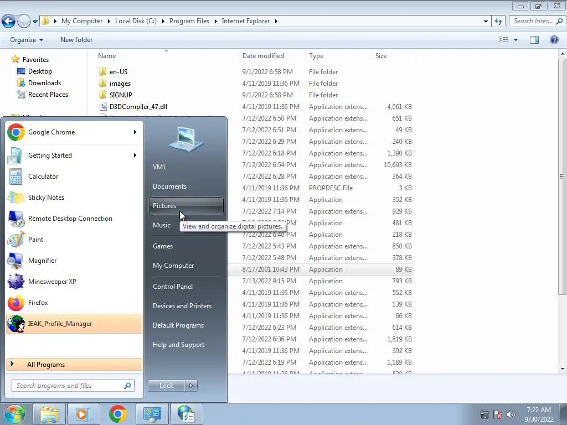Change the view with the view icon
The image size is (567, 425).
click(504, 40)
